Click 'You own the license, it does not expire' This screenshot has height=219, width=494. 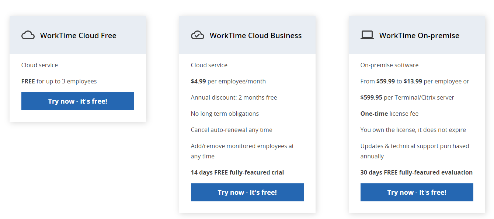pyautogui.click(x=413, y=130)
